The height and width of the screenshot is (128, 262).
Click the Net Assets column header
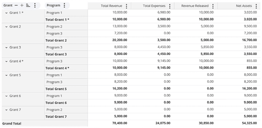coord(244,6)
